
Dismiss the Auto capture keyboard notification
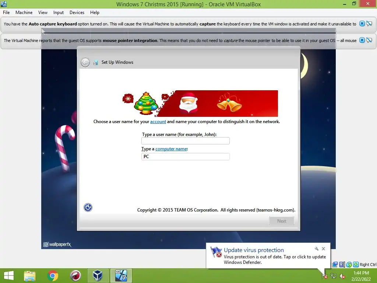pos(362,24)
